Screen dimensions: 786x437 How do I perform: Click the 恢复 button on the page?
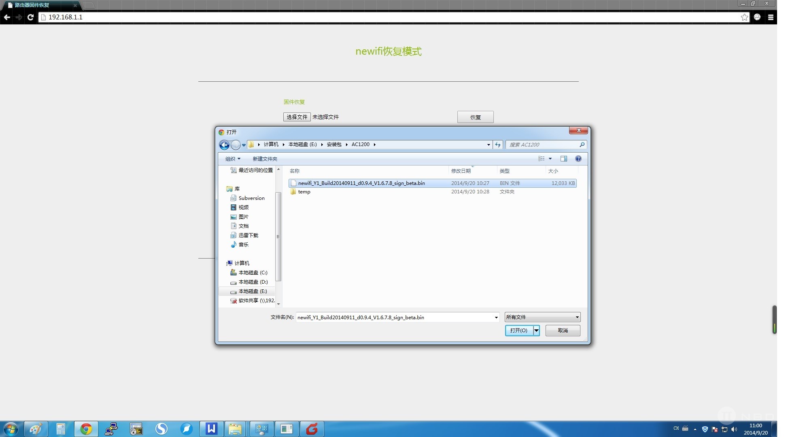point(475,117)
